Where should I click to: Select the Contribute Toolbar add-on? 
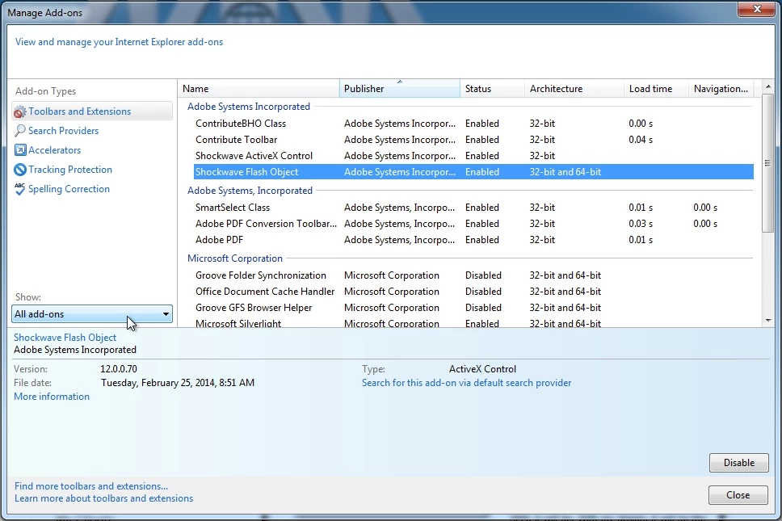pos(473,140)
